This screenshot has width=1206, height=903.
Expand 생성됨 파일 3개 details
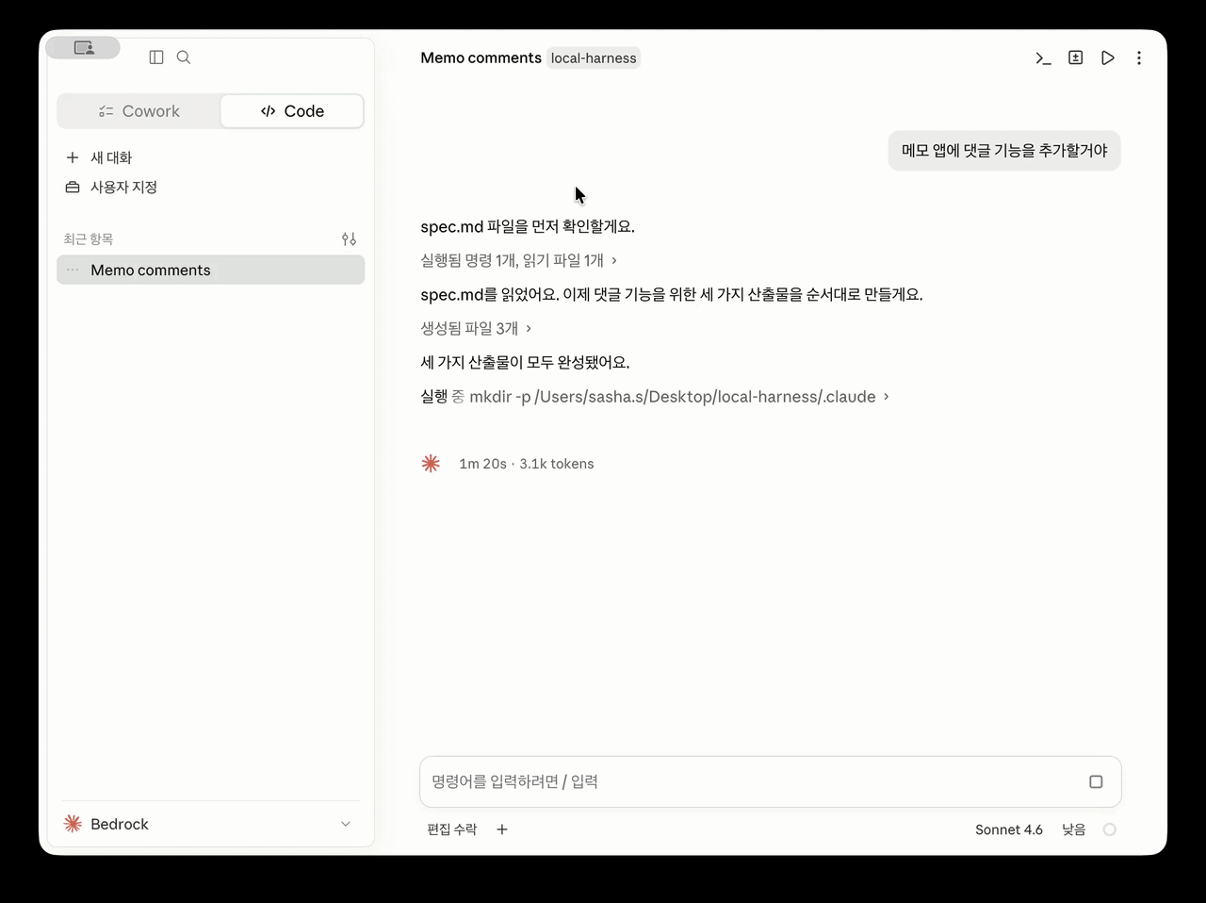coord(477,328)
